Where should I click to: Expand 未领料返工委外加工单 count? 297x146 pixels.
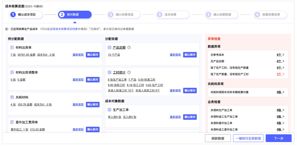[281, 130]
